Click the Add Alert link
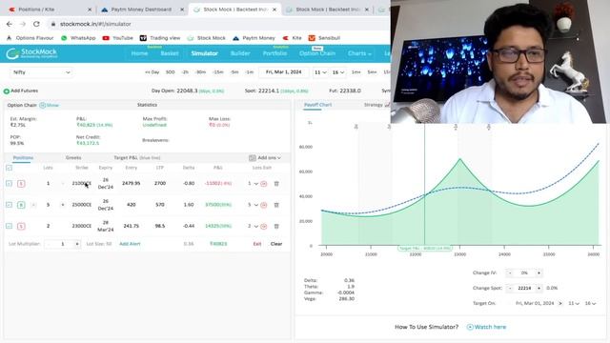 (x=130, y=244)
